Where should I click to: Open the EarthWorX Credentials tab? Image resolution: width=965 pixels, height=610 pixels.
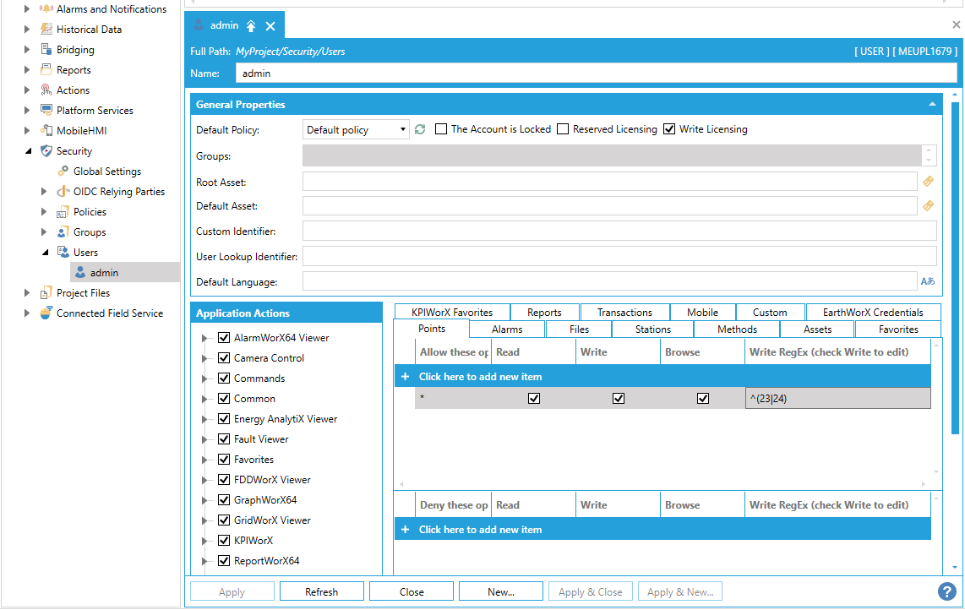873,313
